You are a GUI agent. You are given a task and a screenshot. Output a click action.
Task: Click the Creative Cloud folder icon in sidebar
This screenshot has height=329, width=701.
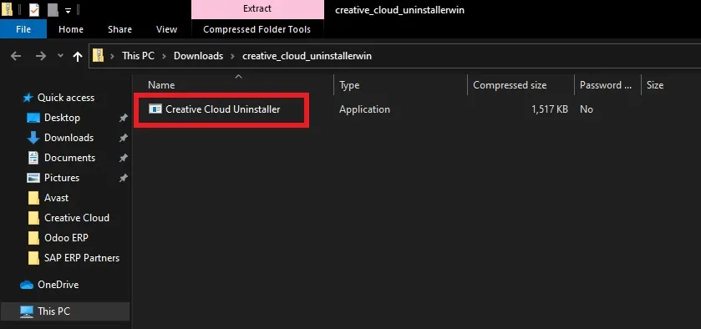point(33,218)
